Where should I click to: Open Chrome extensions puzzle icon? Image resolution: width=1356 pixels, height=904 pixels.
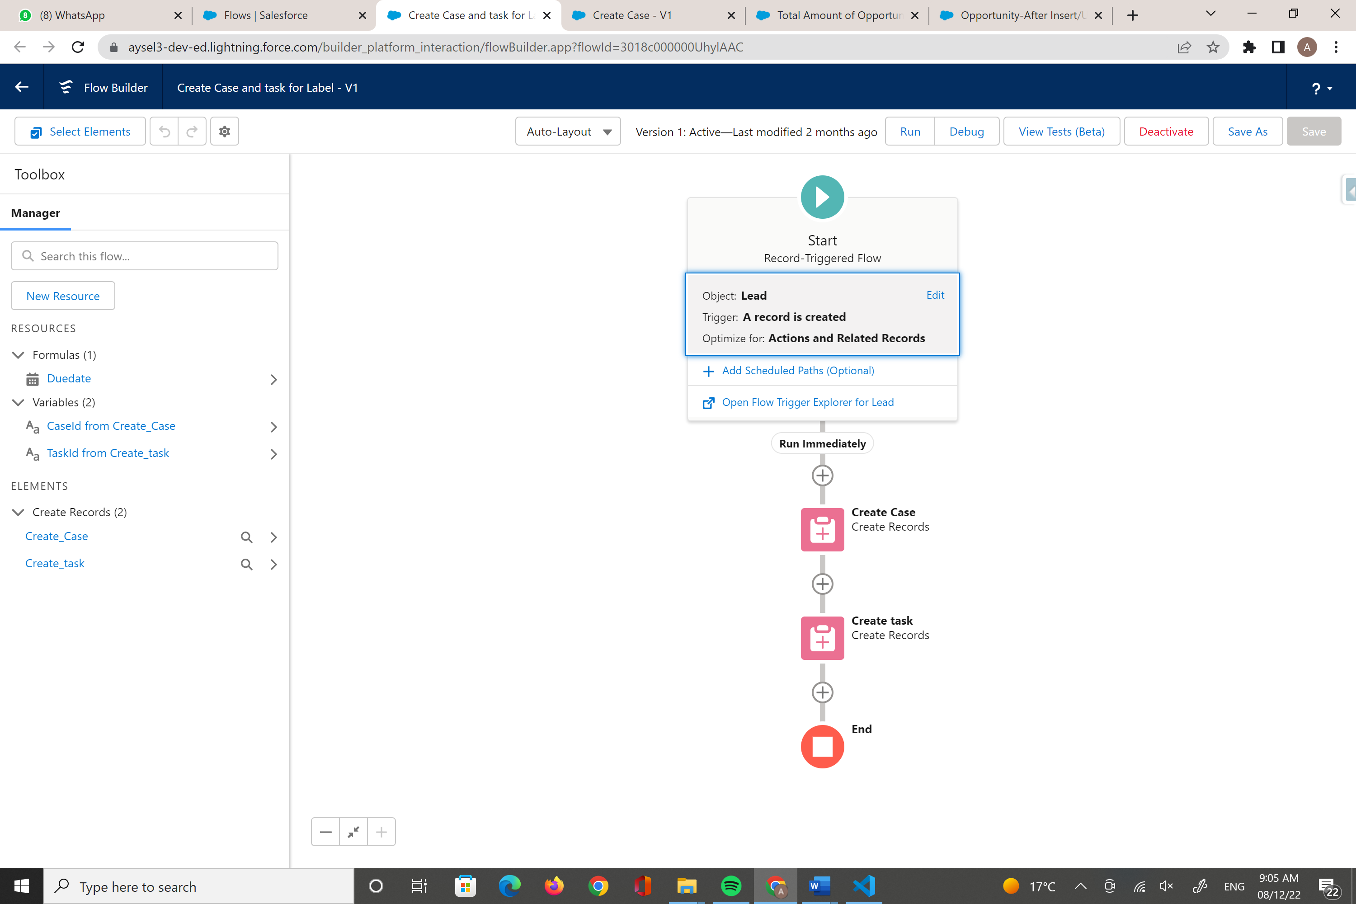(1249, 47)
